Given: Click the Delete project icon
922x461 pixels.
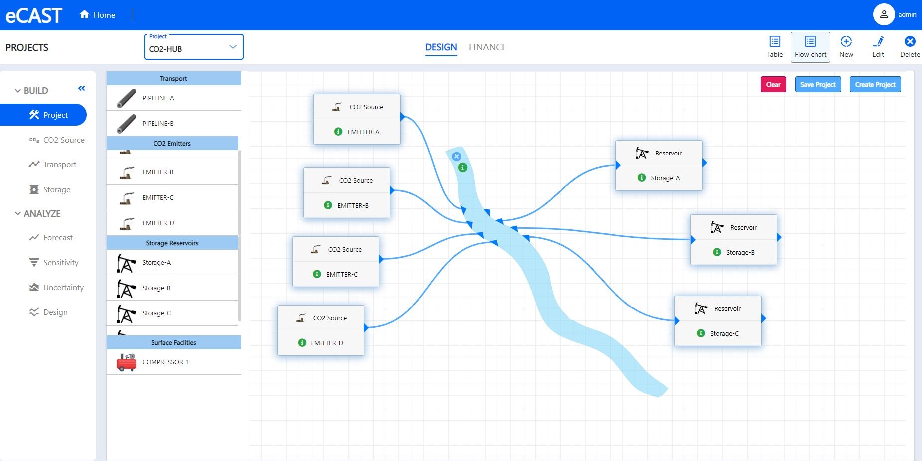Looking at the screenshot, I should click(910, 42).
